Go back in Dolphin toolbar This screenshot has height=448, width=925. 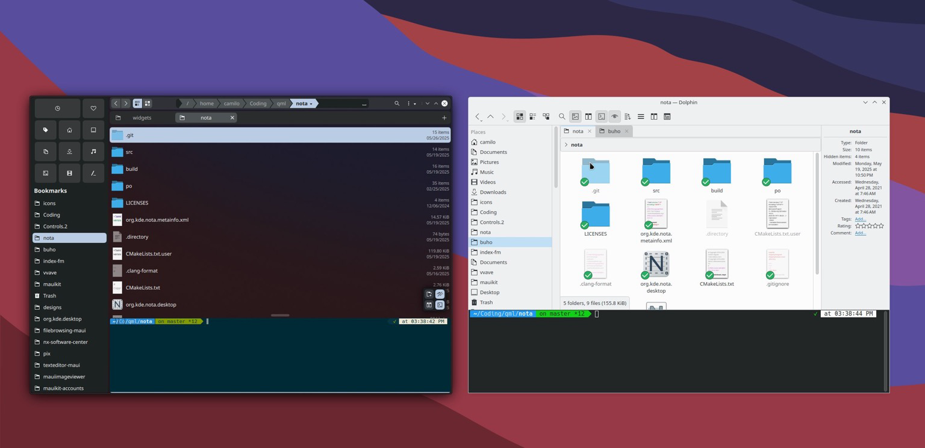point(478,117)
